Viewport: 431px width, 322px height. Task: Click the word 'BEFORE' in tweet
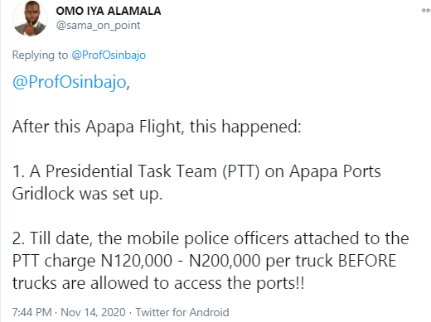[367, 261]
